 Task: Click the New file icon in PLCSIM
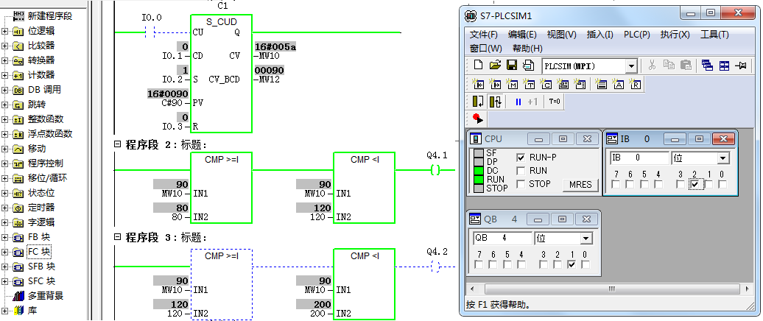(x=478, y=66)
